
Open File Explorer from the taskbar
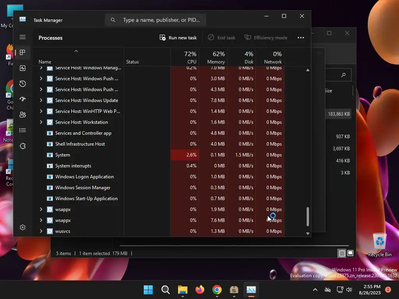point(182,290)
